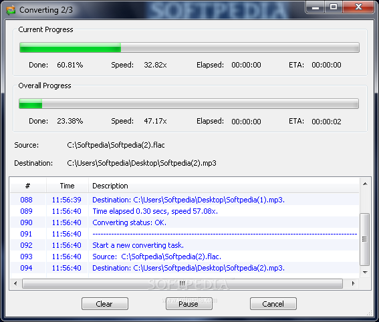Image resolution: width=379 pixels, height=322 pixels.
Task: Click the horizontal scrollbar thumb of log
Action: coord(182,283)
